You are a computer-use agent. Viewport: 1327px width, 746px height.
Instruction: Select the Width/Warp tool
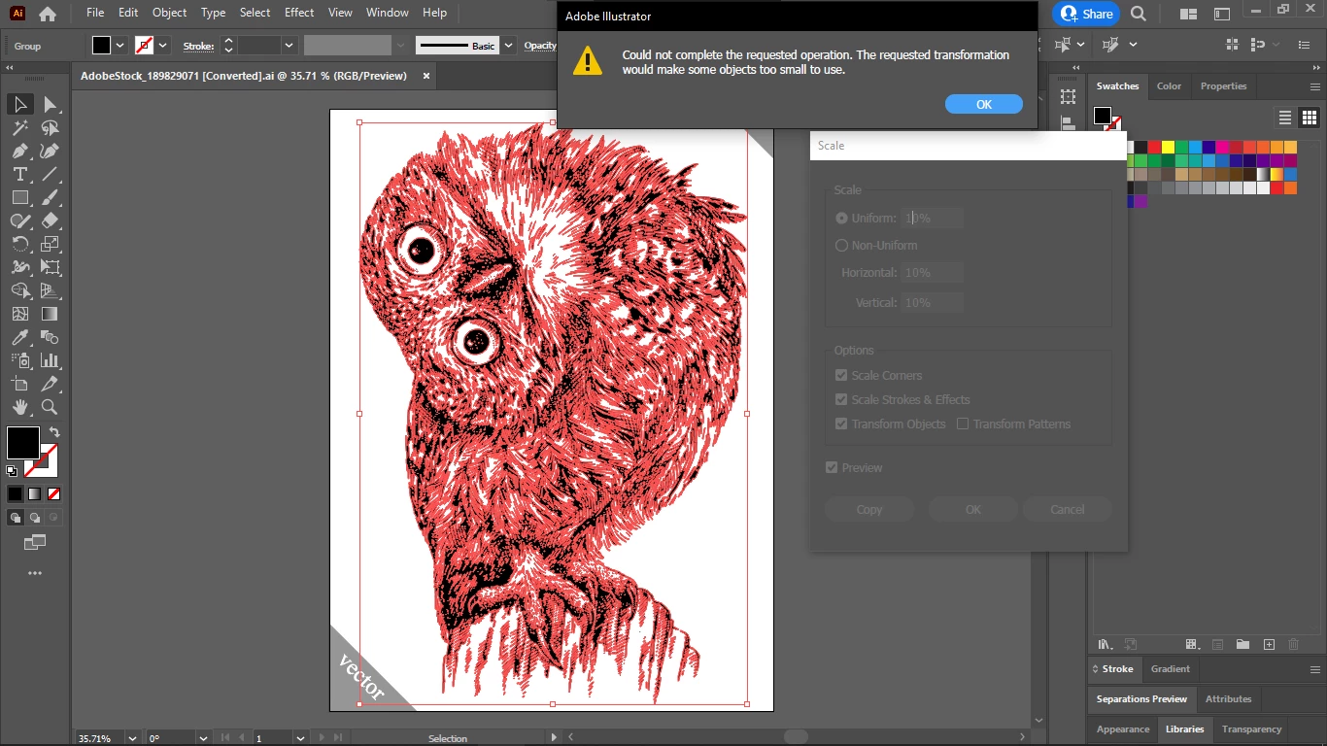[20, 267]
